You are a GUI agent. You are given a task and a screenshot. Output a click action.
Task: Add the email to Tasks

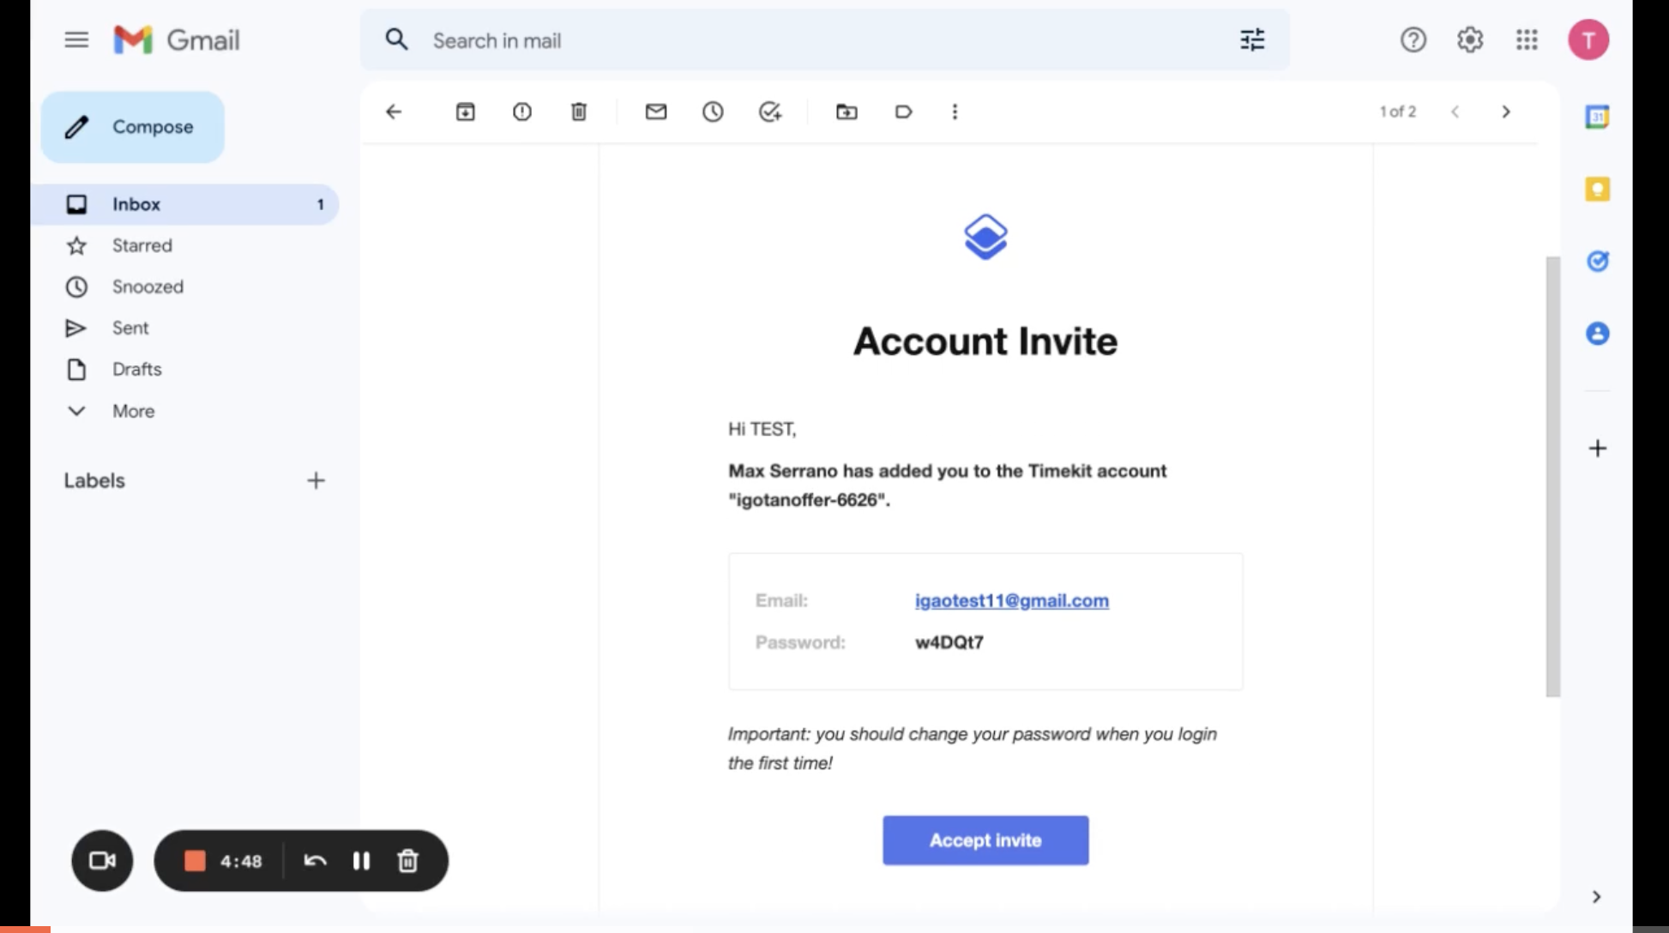coord(769,111)
